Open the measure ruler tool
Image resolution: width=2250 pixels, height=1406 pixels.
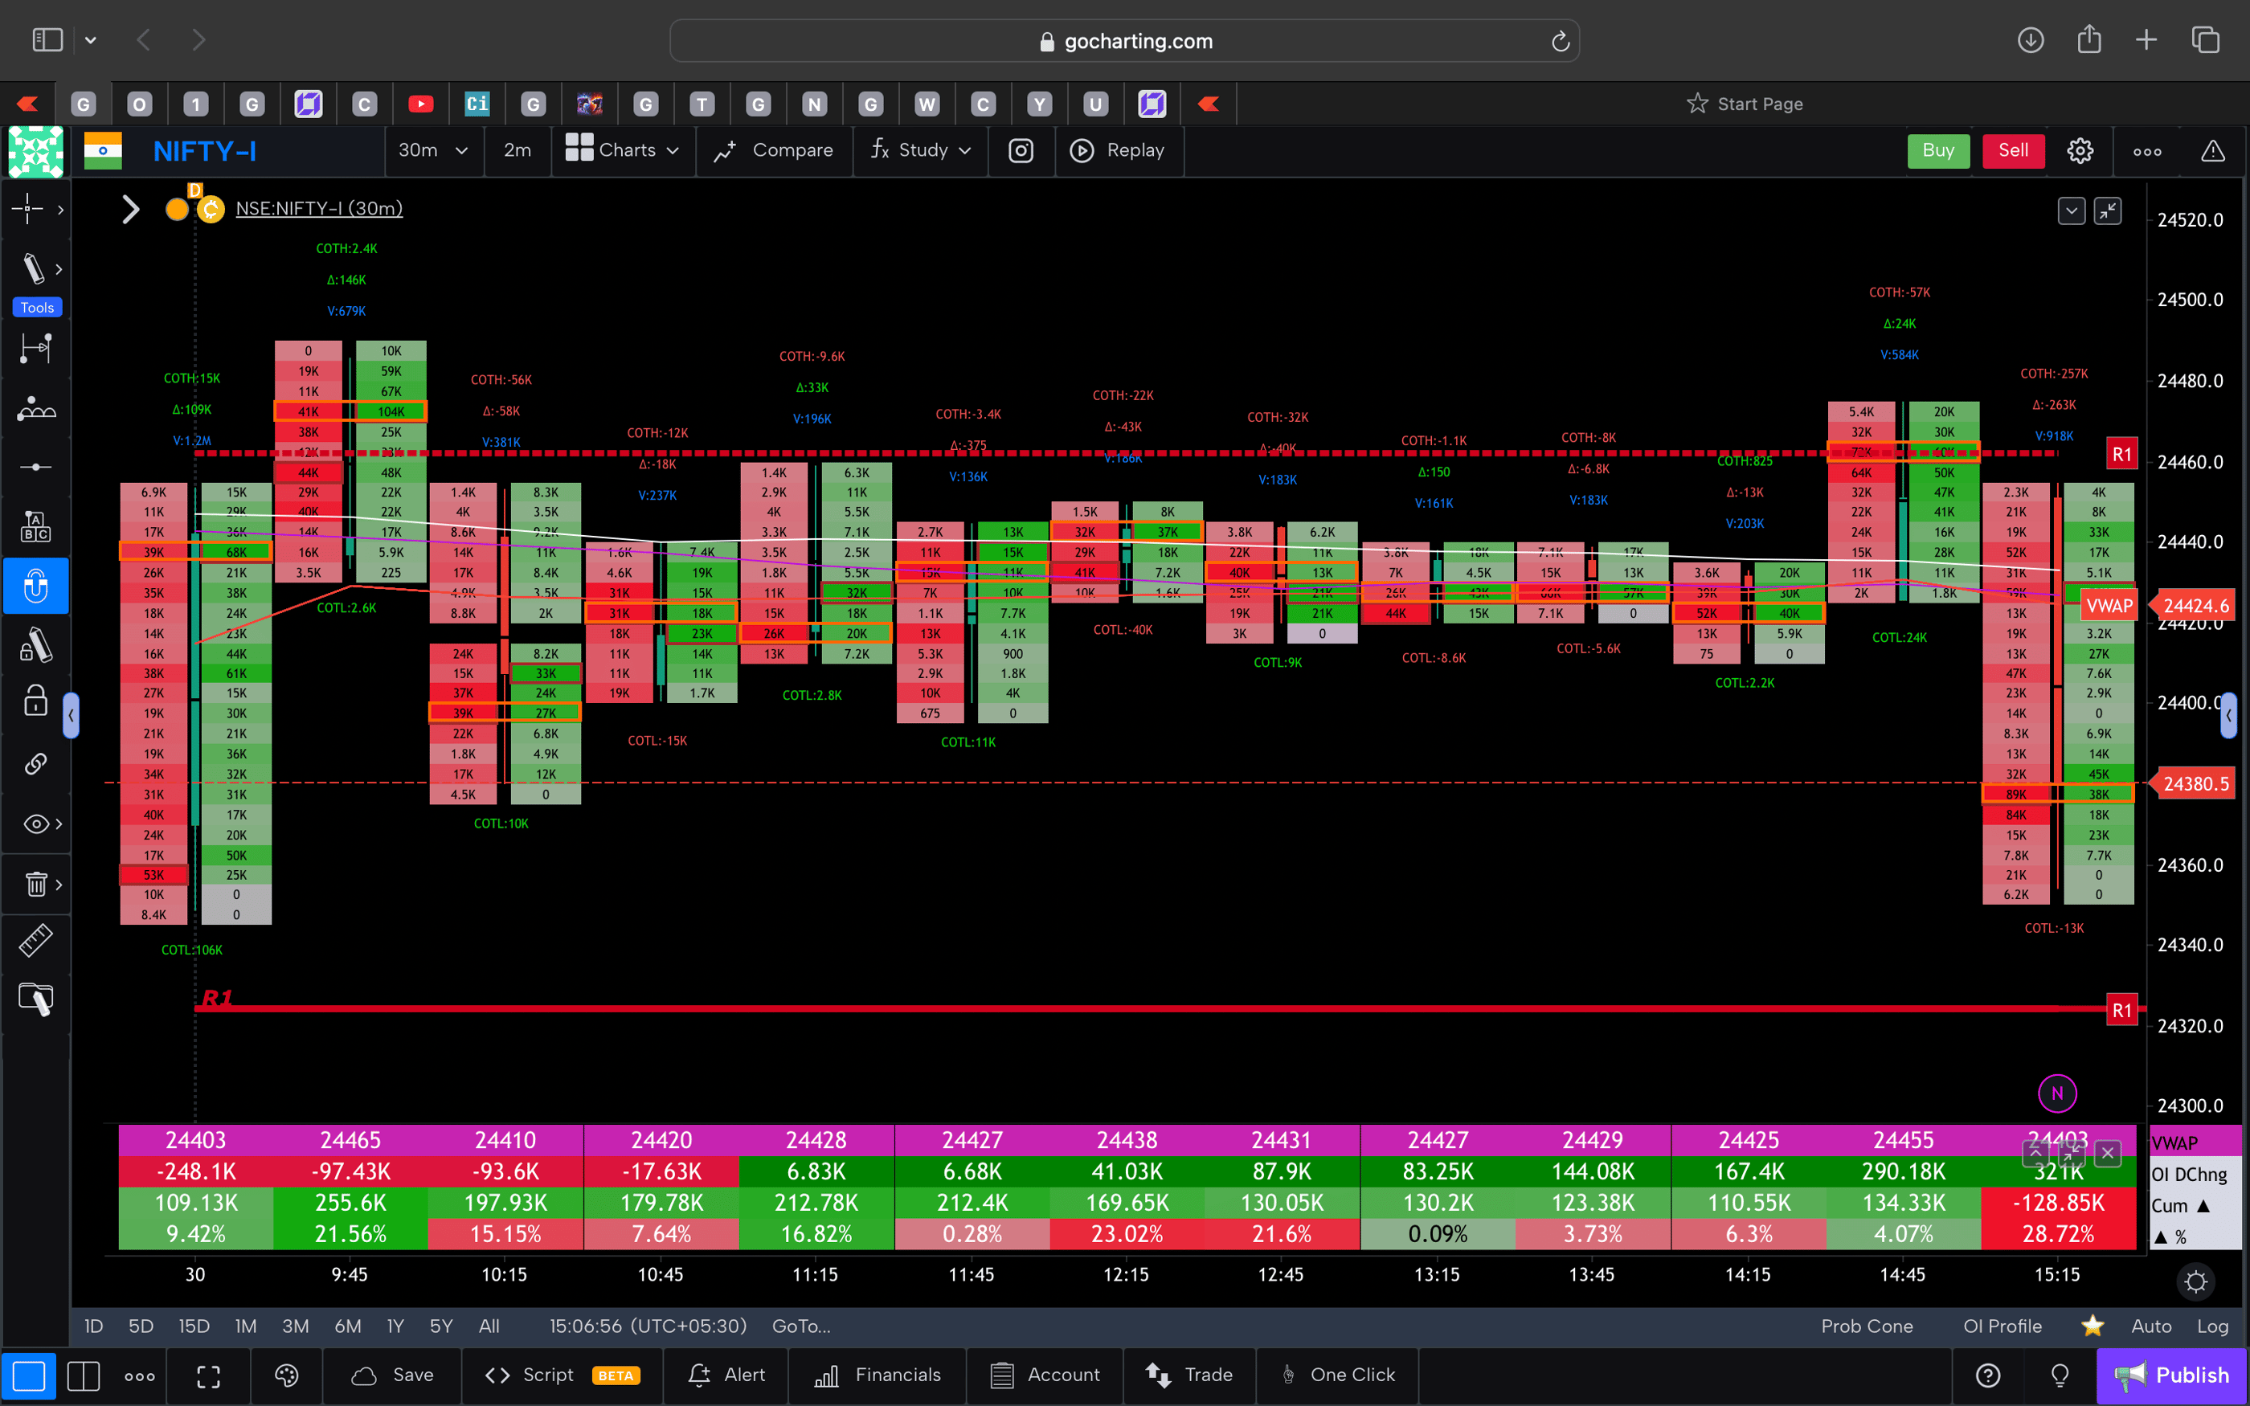[x=35, y=940]
